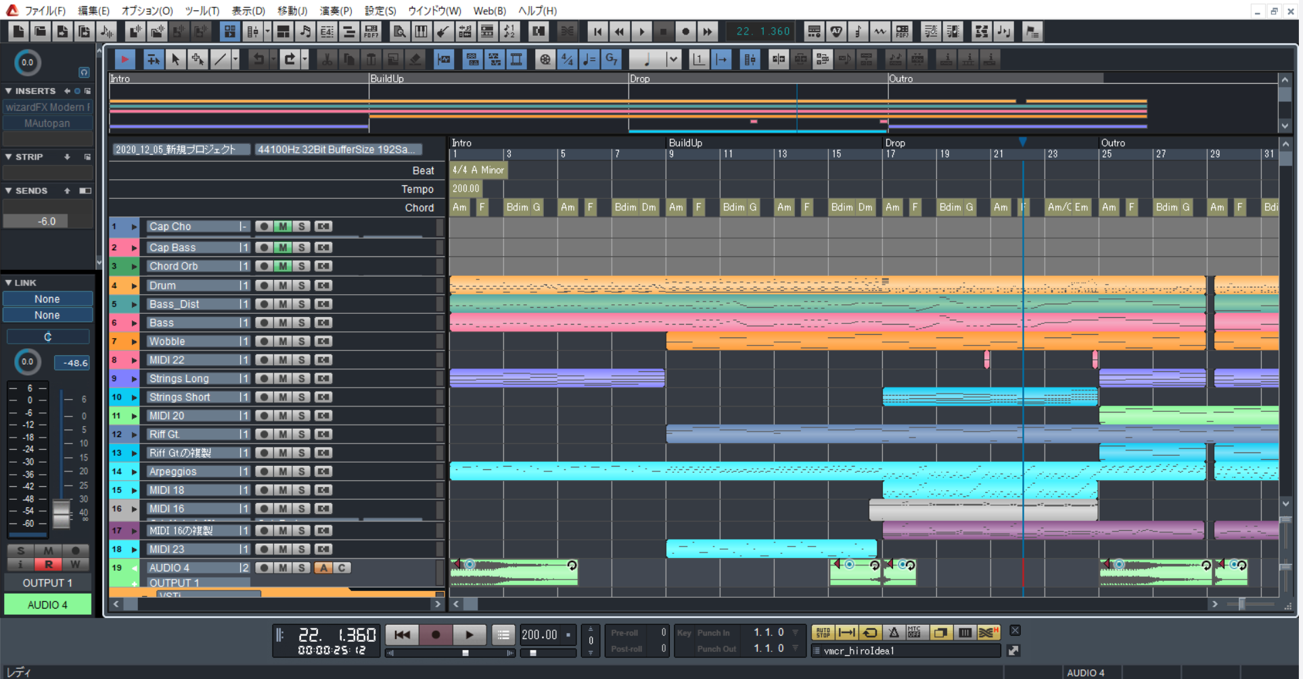This screenshot has width=1303, height=679.
Task: Open the note length dropdown
Action: [672, 60]
